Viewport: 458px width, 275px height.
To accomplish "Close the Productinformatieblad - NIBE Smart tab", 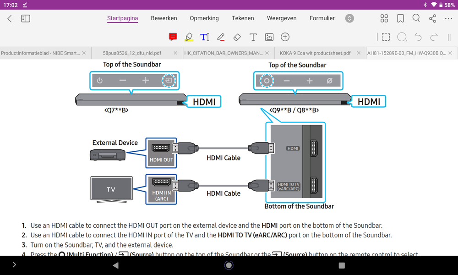I will pyautogui.click(x=84, y=53).
